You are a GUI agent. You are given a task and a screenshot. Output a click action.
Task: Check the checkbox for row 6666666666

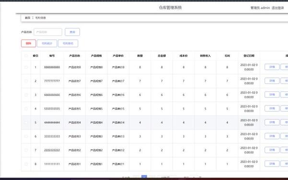(x=26, y=95)
